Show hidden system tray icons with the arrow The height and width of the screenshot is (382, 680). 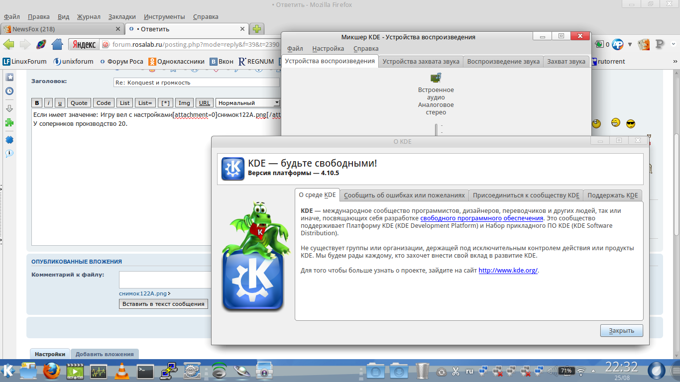[594, 371]
